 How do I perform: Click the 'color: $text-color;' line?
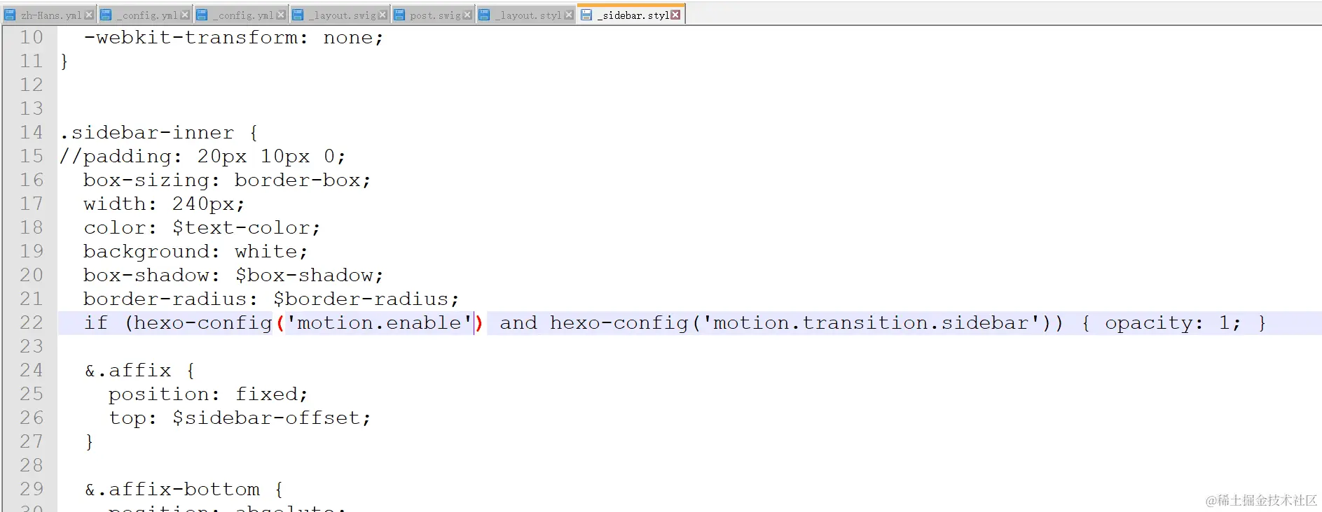tap(202, 227)
